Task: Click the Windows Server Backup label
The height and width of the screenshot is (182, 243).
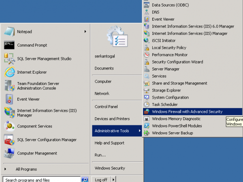Action: pos(173,133)
